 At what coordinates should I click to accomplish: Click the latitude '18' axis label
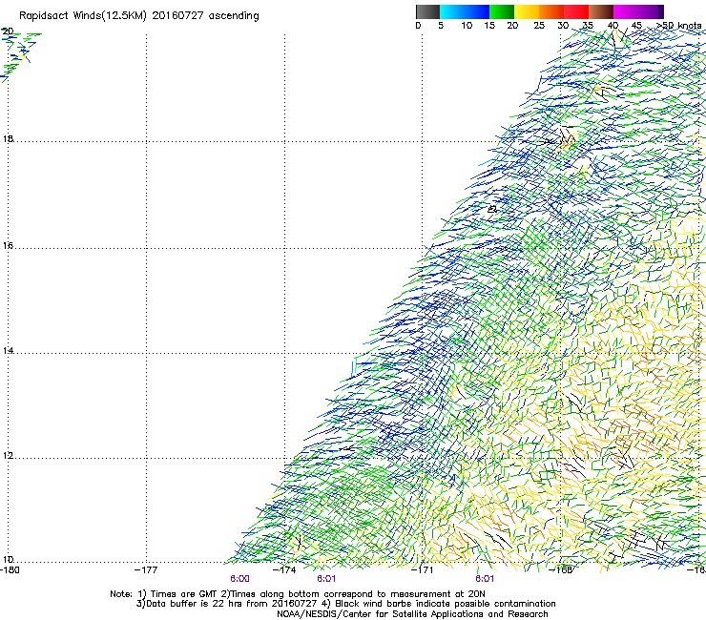[8, 138]
